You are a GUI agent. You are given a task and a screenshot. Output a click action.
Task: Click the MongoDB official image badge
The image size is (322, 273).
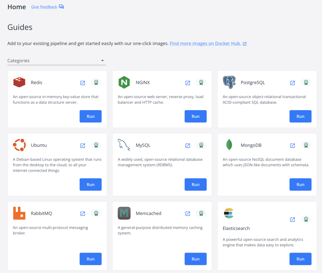coord(306,145)
